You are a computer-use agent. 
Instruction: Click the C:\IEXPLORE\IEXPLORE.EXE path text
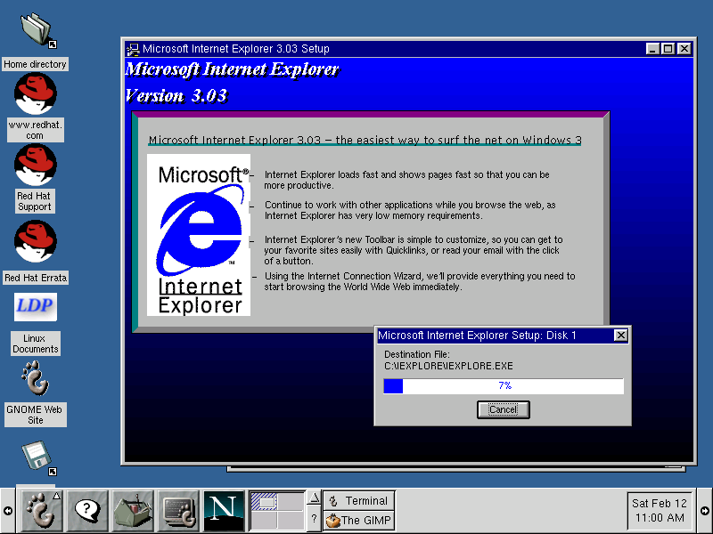tap(448, 366)
